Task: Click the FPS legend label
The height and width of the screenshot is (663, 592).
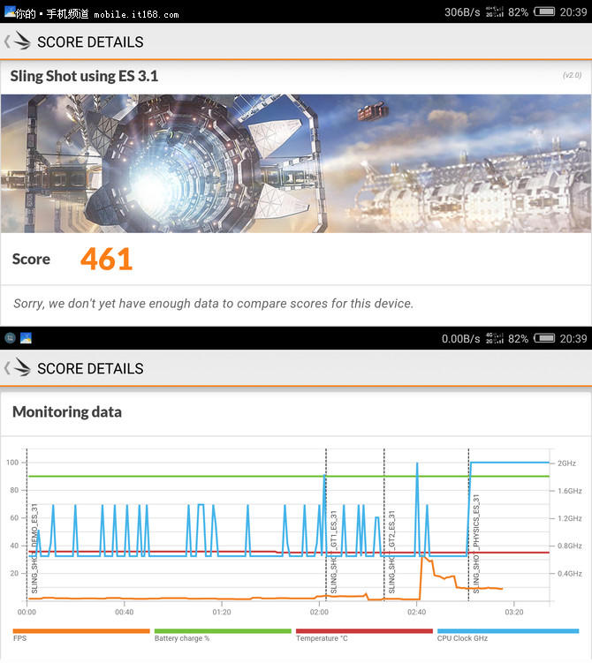Action: 19,638
